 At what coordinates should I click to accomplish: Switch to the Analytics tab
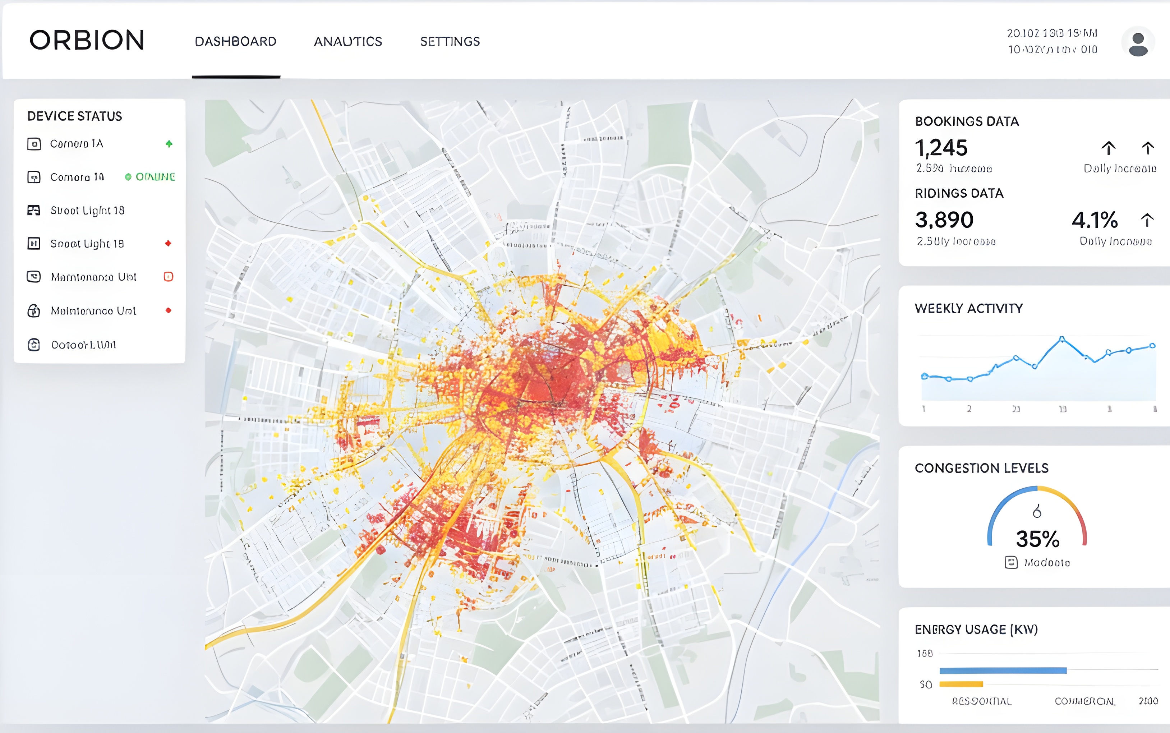tap(347, 42)
